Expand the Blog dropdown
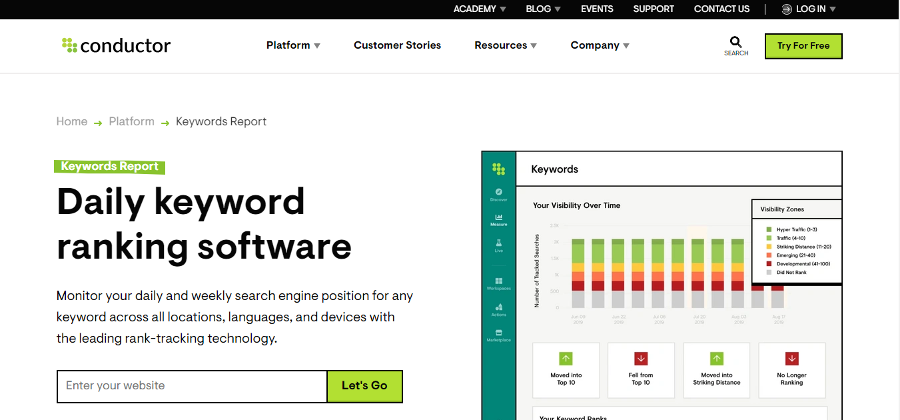This screenshot has height=420, width=900. (543, 9)
